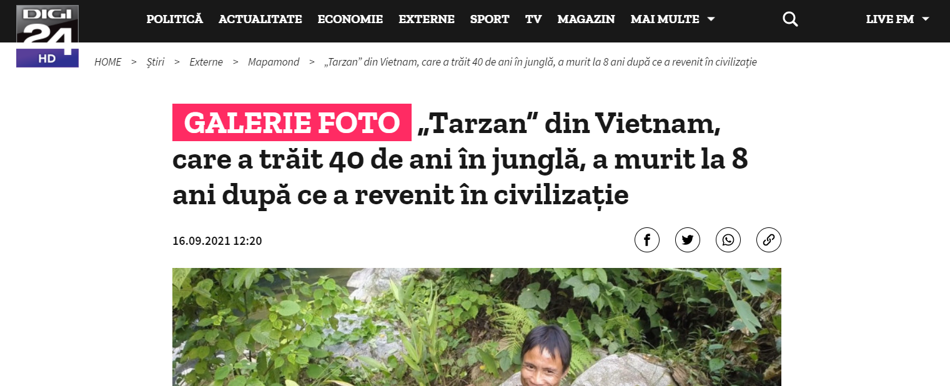Go to homepage via Digi24 HD logo
The image size is (950, 386).
click(47, 36)
